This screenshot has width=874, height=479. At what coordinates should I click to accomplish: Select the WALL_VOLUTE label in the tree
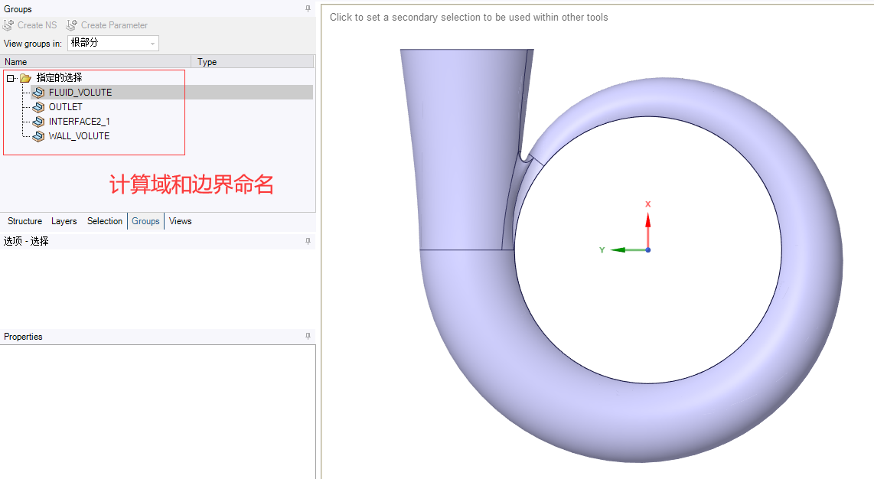coord(79,136)
